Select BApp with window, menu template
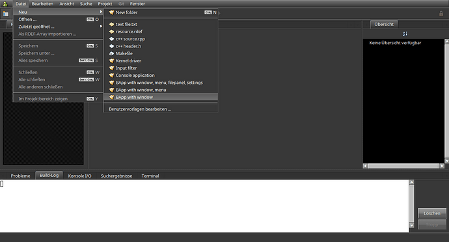449x242 pixels. [x=161, y=90]
